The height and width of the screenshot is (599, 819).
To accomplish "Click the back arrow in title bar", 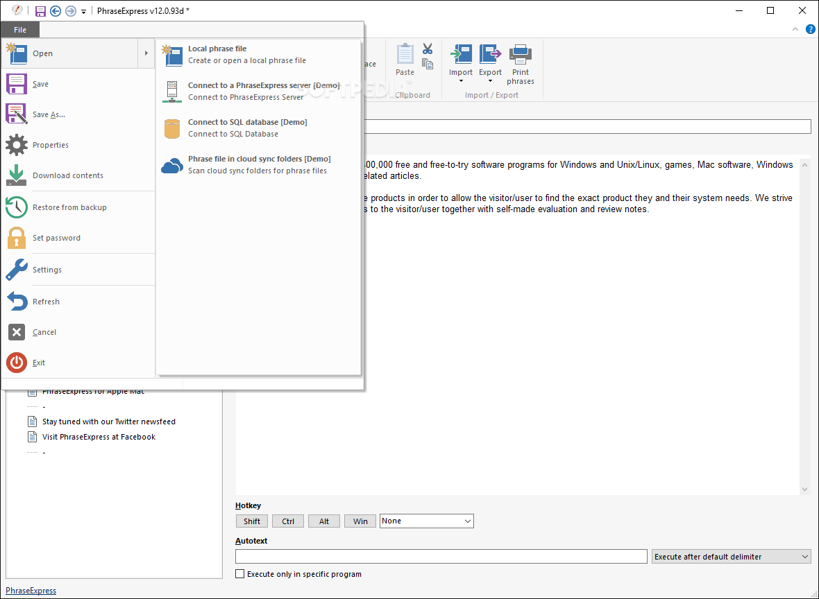I will click(x=56, y=11).
